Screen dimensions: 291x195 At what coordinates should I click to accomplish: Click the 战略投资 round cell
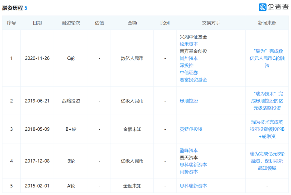point(71,101)
